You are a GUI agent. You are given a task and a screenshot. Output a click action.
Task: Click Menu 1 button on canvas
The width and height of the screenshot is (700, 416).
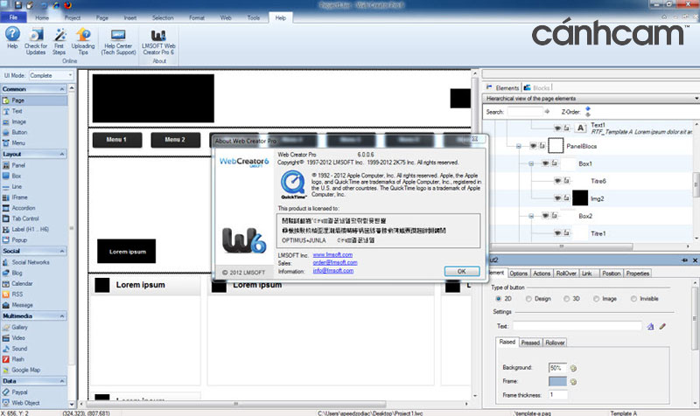coord(117,140)
